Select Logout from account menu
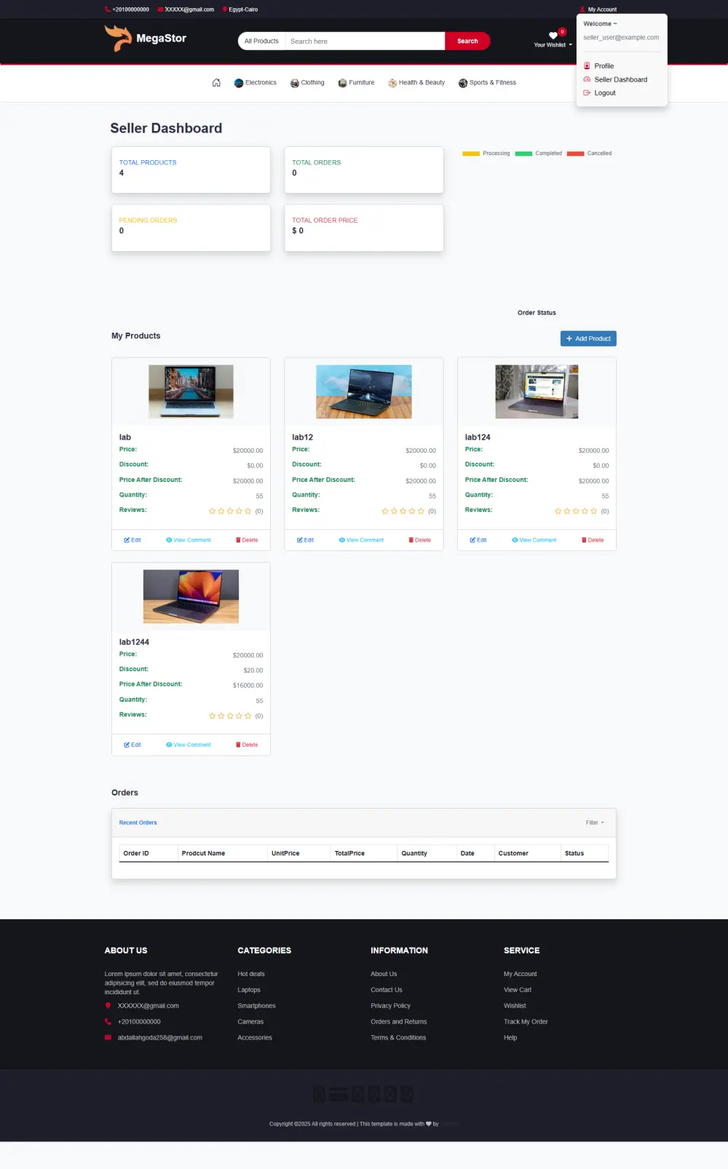Screen dimensions: 728x1169 [x=605, y=92]
